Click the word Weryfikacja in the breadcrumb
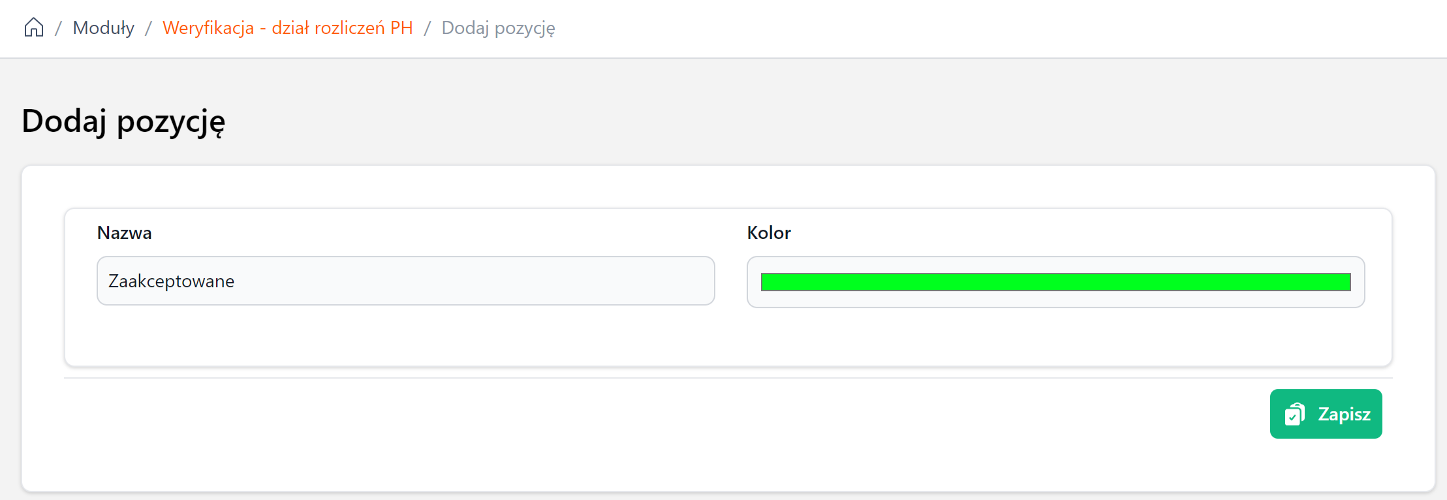The width and height of the screenshot is (1447, 500). [x=208, y=28]
